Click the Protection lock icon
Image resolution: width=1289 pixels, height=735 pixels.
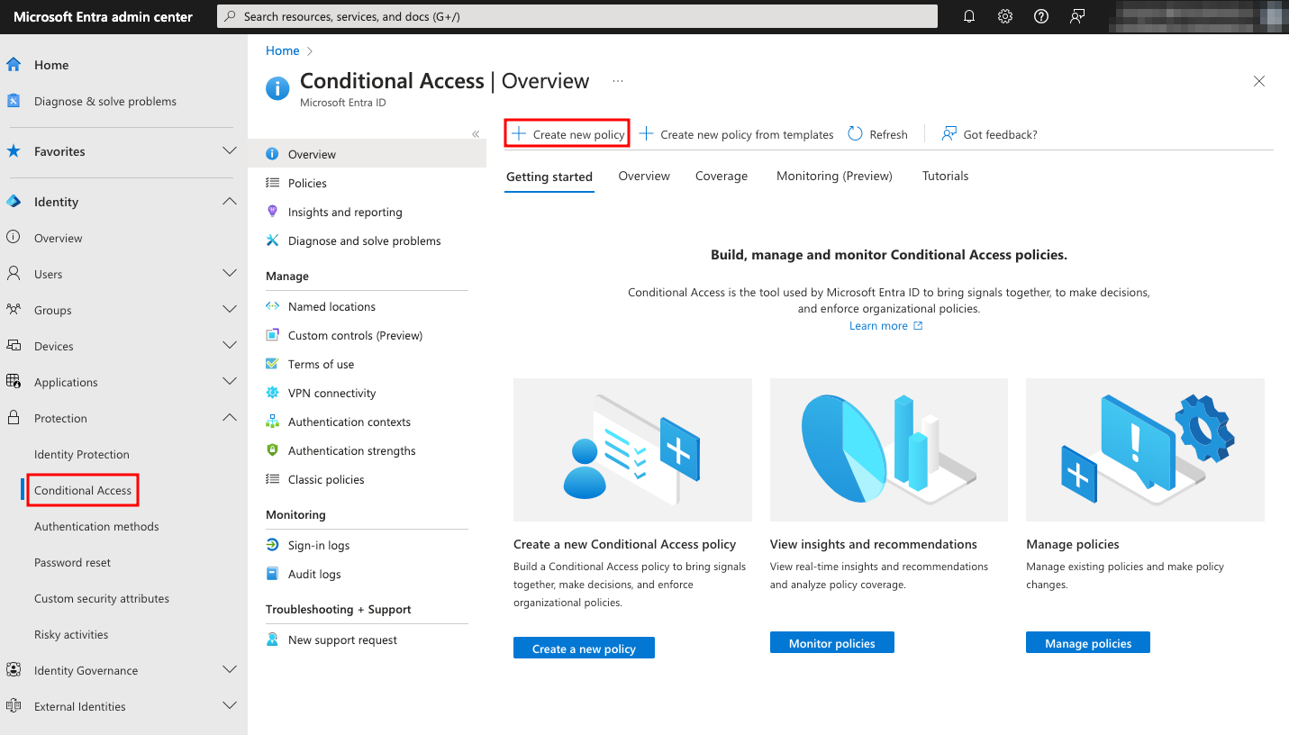coord(14,418)
